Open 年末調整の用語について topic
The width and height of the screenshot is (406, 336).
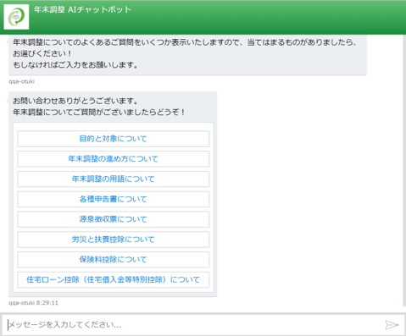pos(114,179)
